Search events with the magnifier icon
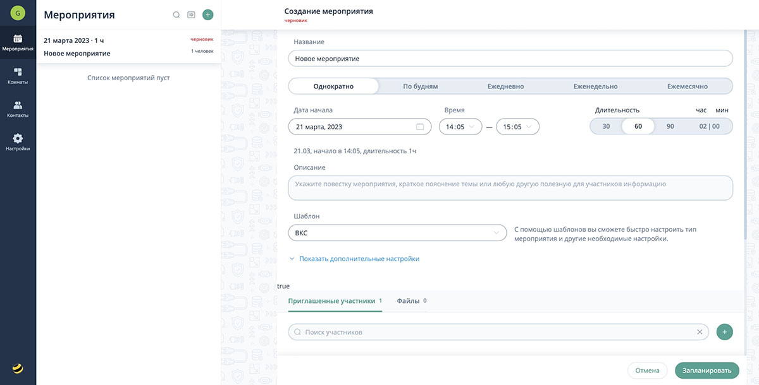 (x=176, y=15)
